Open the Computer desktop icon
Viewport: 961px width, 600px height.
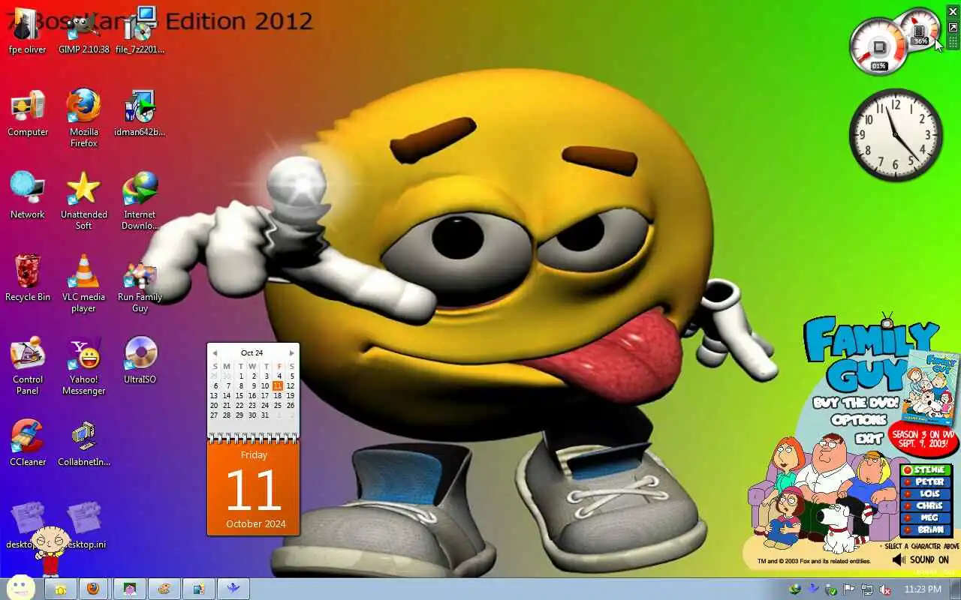click(28, 113)
